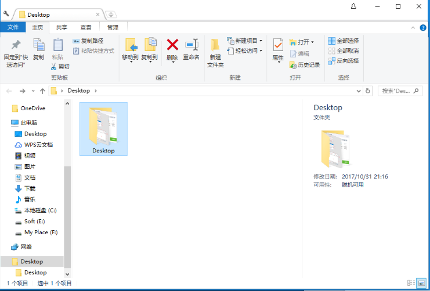Create a new folder with 新建文件夹
Image resolution: width=430 pixels, height=291 pixels.
point(215,53)
